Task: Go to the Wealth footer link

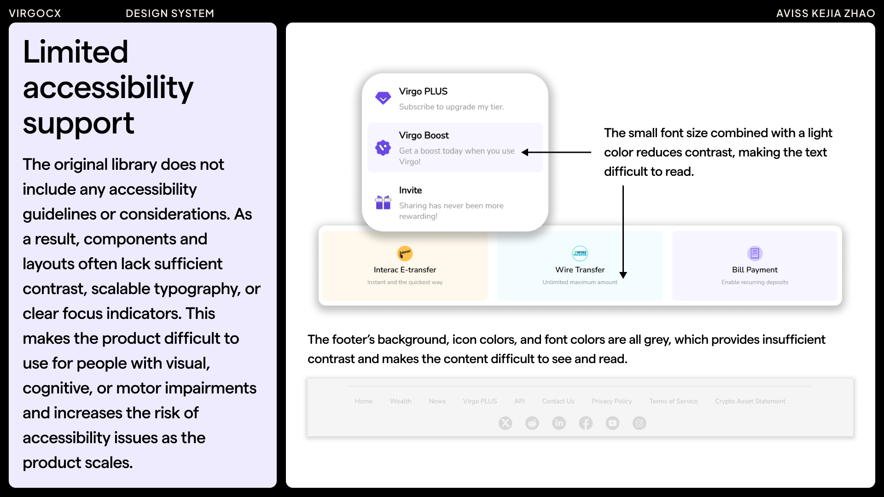Action: click(x=401, y=401)
